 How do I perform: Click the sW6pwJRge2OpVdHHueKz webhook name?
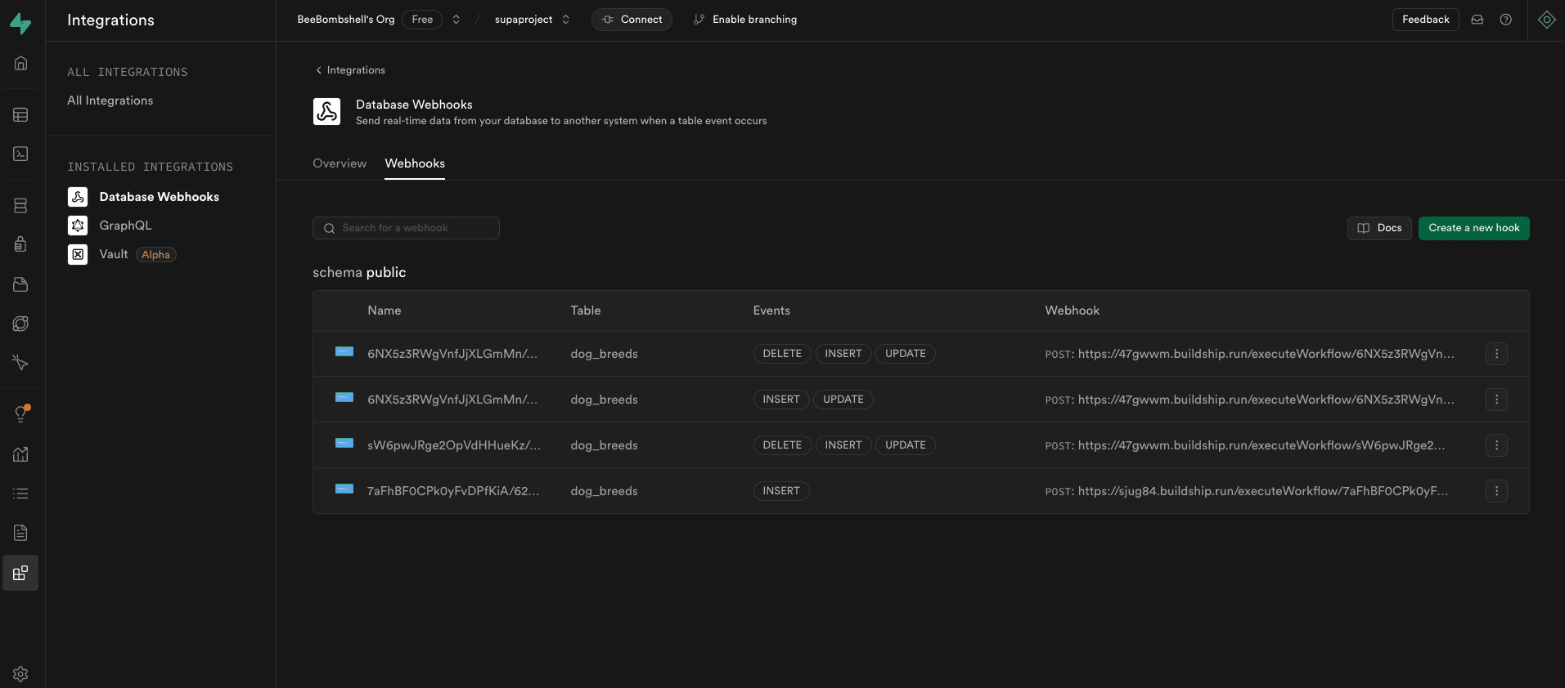coord(454,445)
